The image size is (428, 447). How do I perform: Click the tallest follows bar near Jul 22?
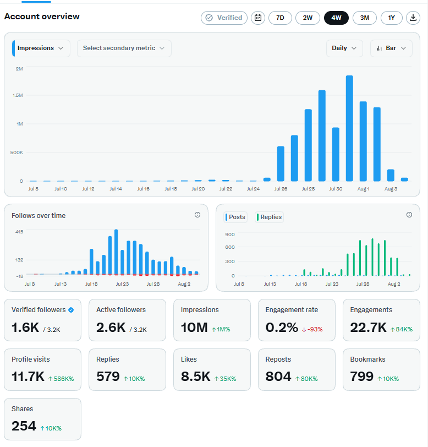[x=116, y=252]
